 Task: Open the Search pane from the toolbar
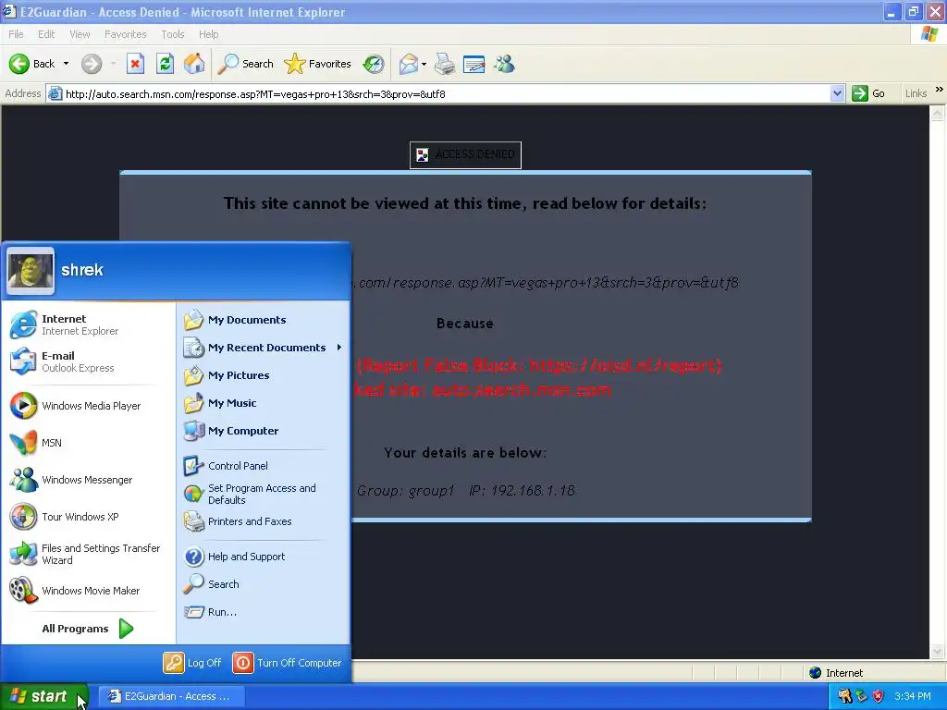245,64
